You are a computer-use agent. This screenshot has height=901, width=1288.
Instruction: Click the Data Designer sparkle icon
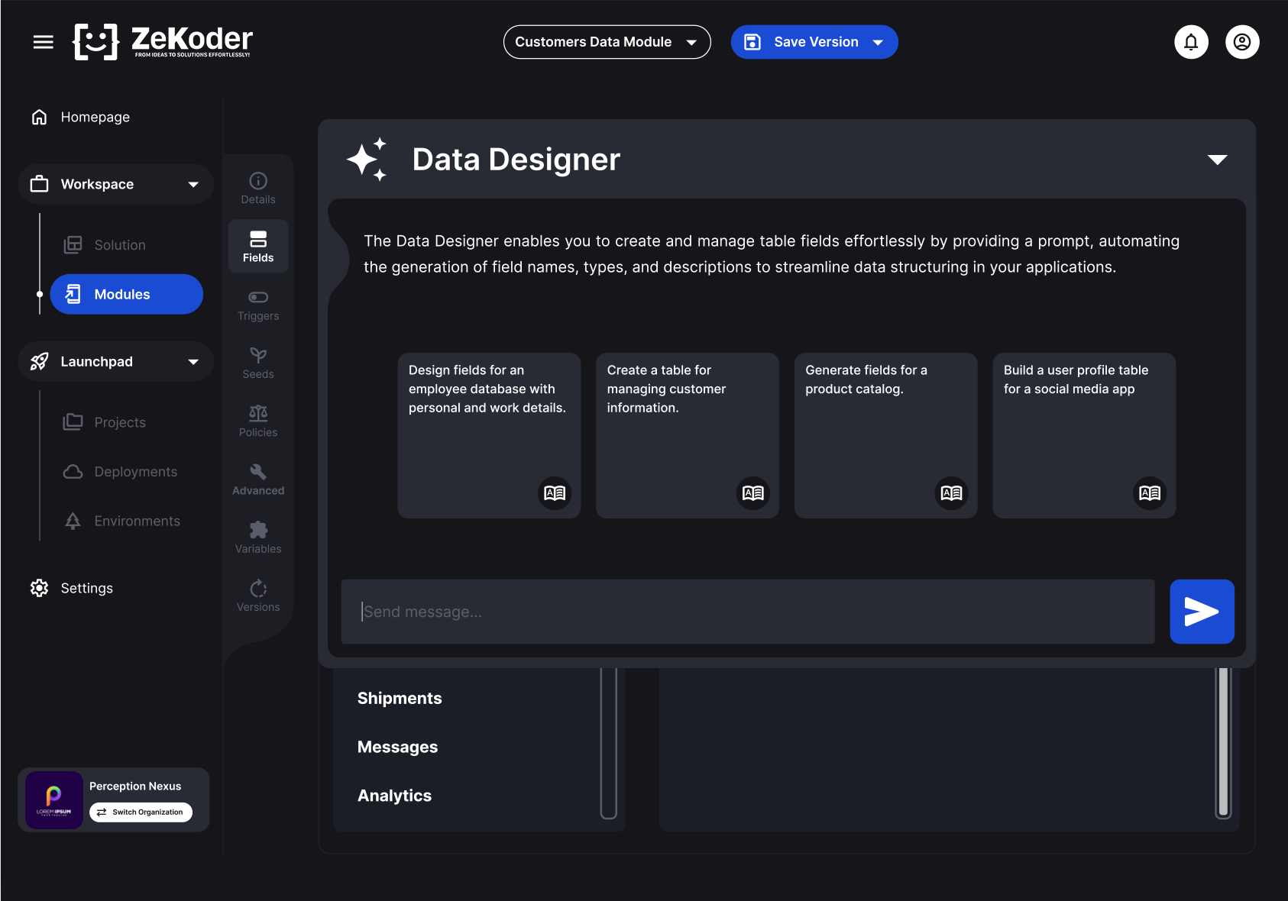click(367, 160)
